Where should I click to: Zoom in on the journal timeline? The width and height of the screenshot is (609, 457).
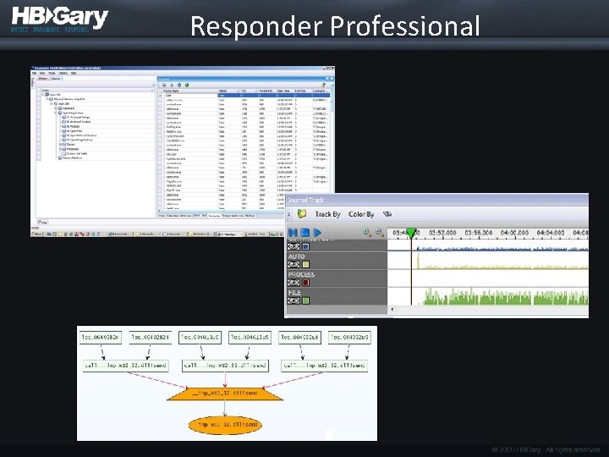tap(367, 233)
